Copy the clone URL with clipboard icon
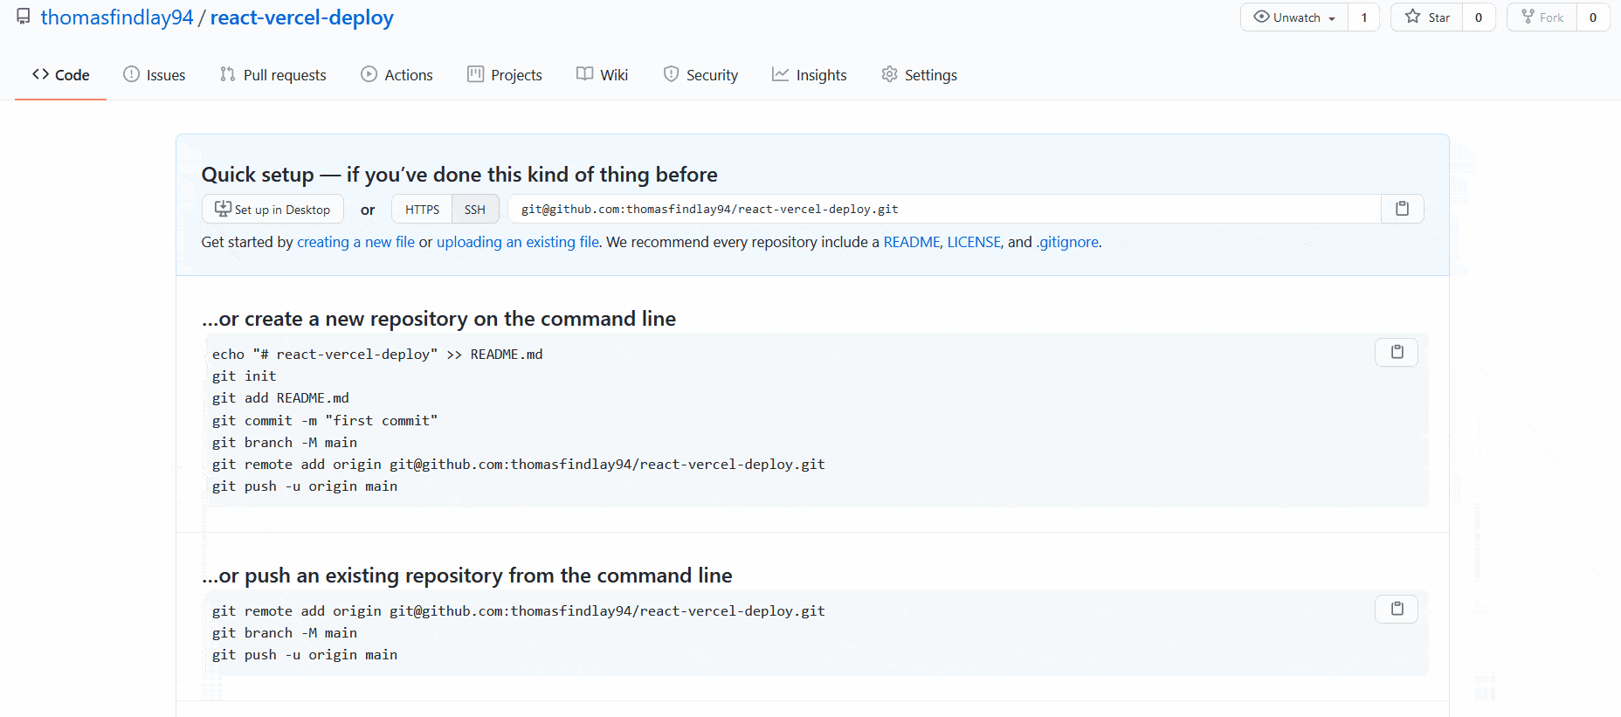Screen dimensions: 1621x717 (x=1403, y=210)
